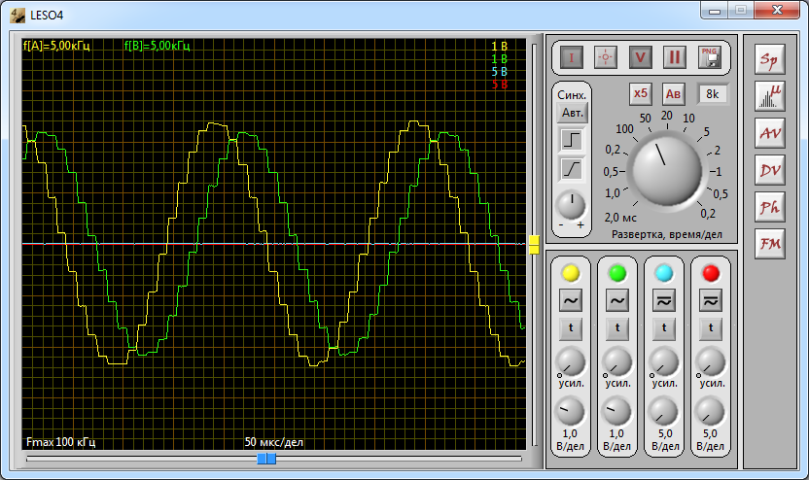
Task: Save screenshot with the PNG disk icon
Action: [710, 57]
